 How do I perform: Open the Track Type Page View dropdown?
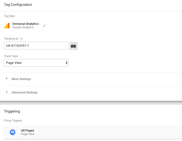coord(36,63)
